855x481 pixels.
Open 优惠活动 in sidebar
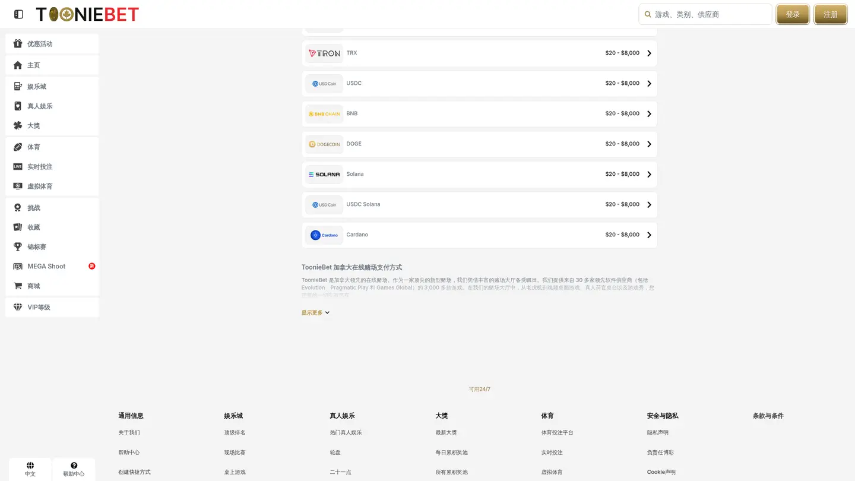[52, 44]
